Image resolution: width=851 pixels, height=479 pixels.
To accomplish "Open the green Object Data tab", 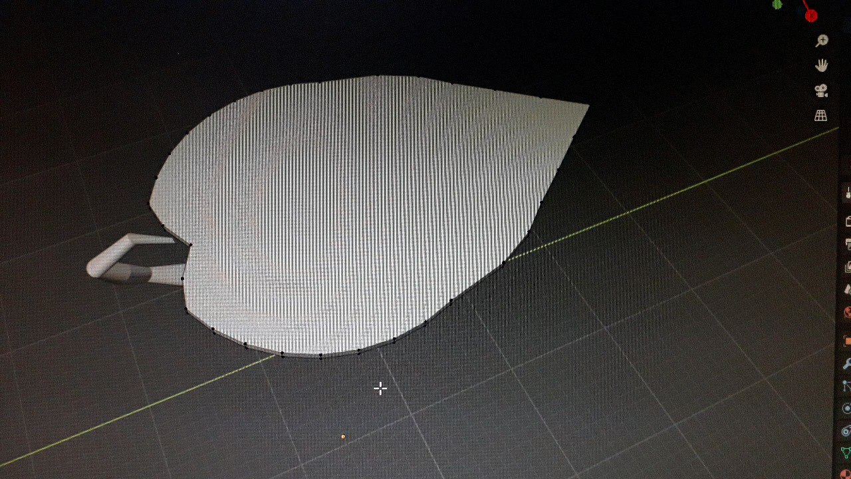I will tap(847, 453).
